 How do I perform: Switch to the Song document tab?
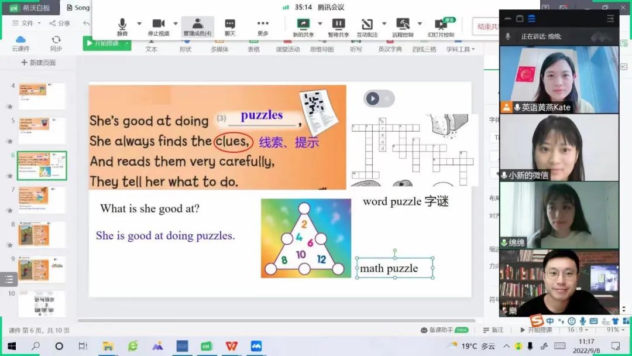(78, 8)
